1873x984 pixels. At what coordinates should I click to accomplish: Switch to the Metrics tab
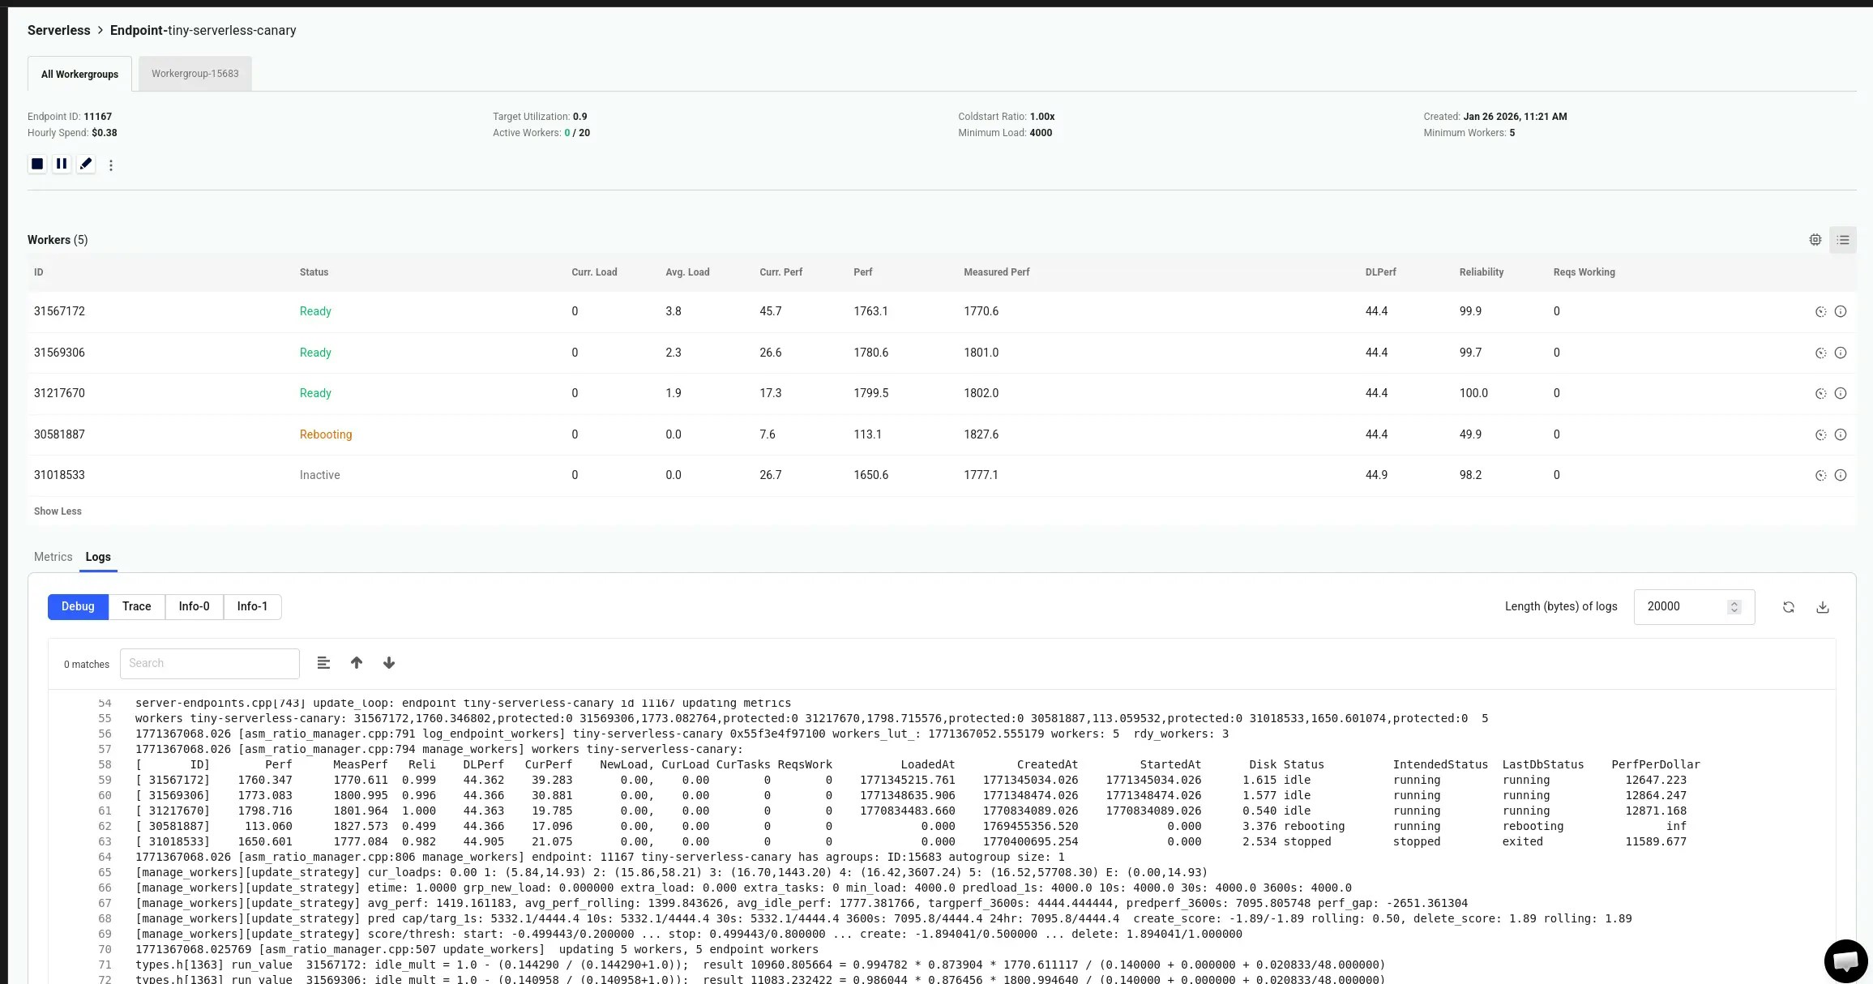(x=53, y=557)
